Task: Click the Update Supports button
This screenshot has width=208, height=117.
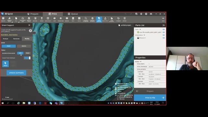Action: [x=16, y=73]
